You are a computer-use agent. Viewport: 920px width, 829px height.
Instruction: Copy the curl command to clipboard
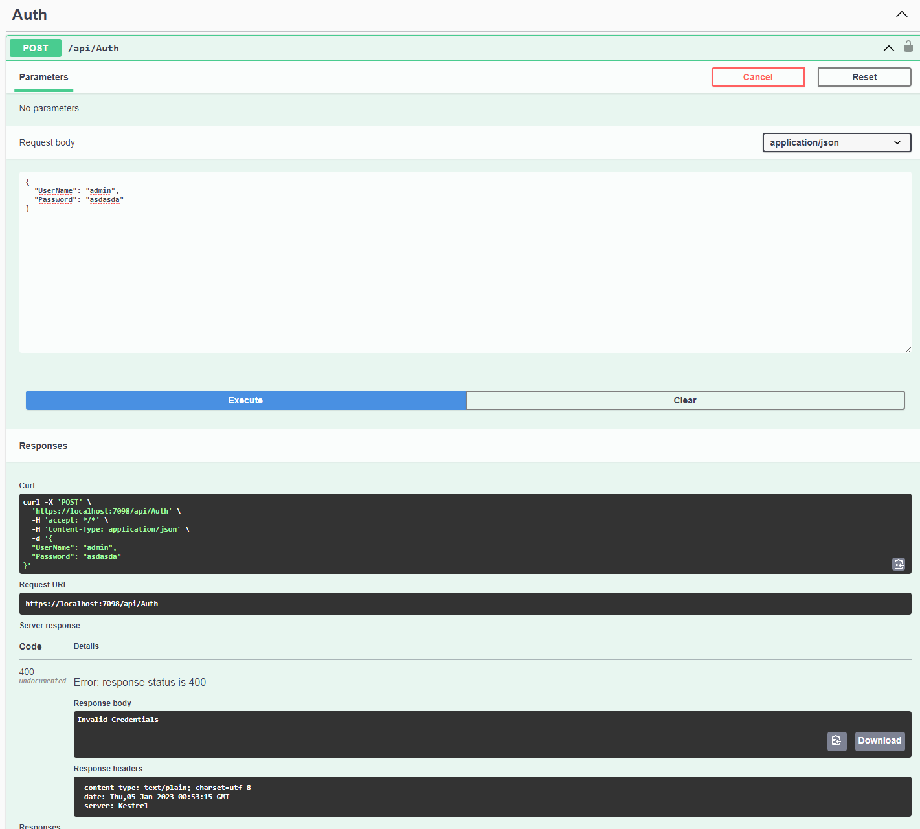899,564
